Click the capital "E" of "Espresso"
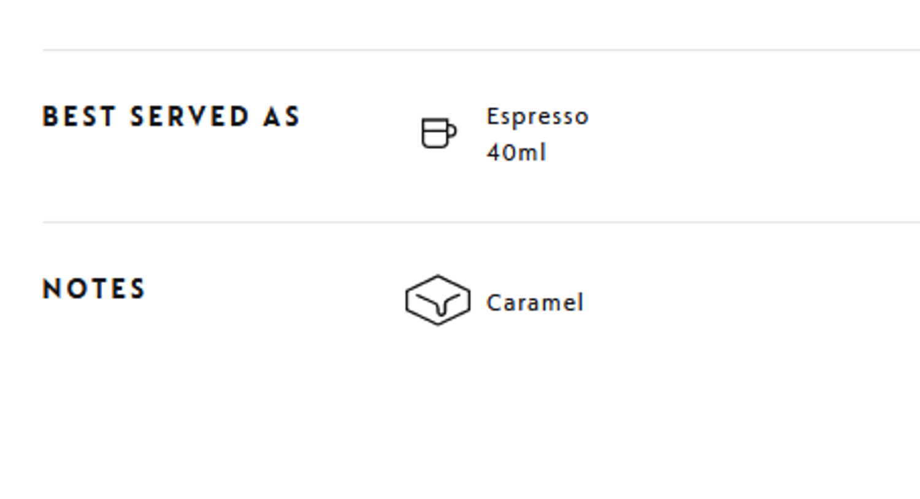 click(x=491, y=116)
